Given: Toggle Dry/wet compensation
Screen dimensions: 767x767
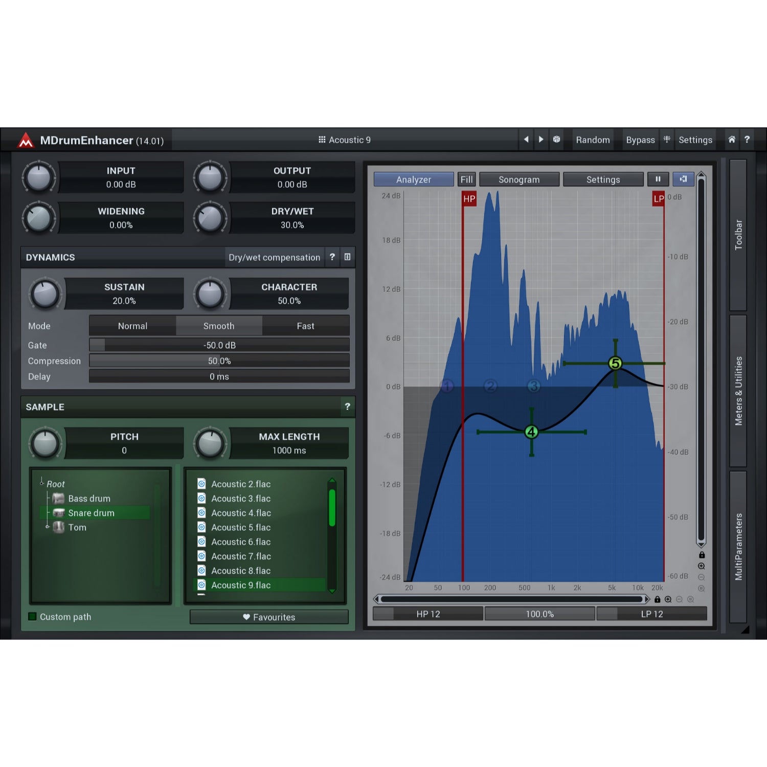Looking at the screenshot, I should [274, 257].
